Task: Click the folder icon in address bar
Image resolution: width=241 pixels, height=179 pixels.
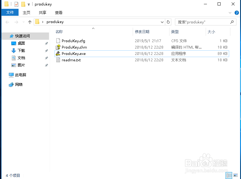Action: [x=37, y=22]
